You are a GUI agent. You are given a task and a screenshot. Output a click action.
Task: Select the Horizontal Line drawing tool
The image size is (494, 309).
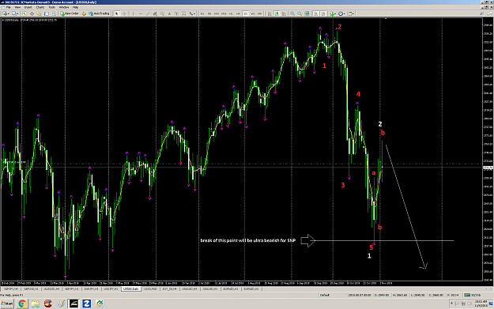(141, 13)
